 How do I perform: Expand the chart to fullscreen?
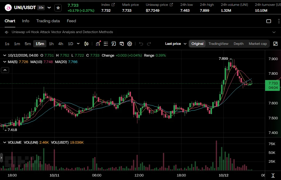275,44
